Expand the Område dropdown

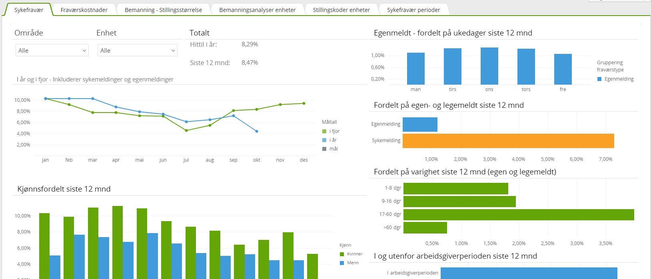point(52,50)
